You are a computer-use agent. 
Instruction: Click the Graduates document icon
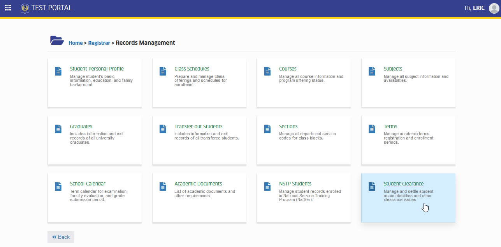pos(58,129)
